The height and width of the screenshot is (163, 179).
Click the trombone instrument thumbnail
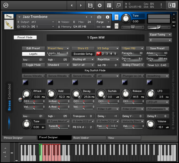(x=9, y=25)
